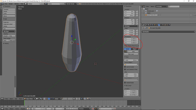Open the Object properties tab cube icon
This screenshot has height=110, width=196.
pyautogui.click(x=155, y=25)
